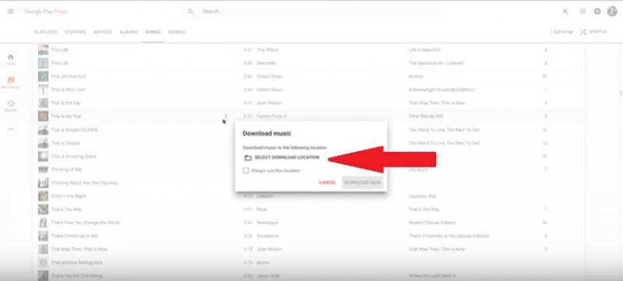The image size is (623, 281).
Task: Click the Download Now button
Action: coord(362,183)
